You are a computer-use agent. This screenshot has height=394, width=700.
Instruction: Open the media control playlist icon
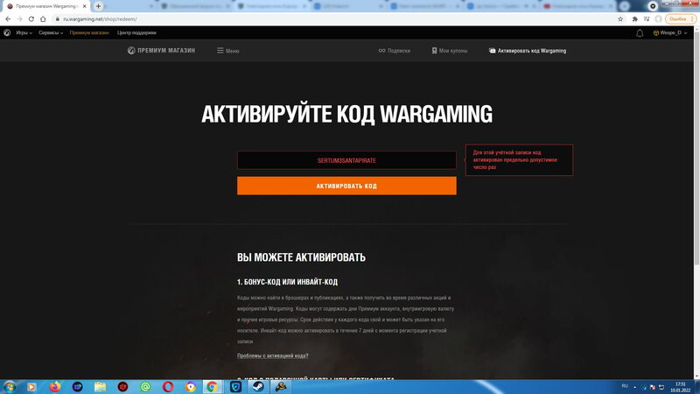pyautogui.click(x=647, y=19)
